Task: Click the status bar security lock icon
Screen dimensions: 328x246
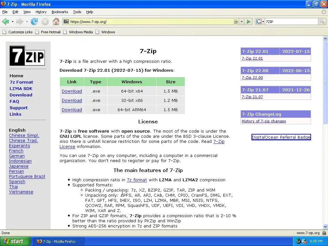Action: (324, 233)
